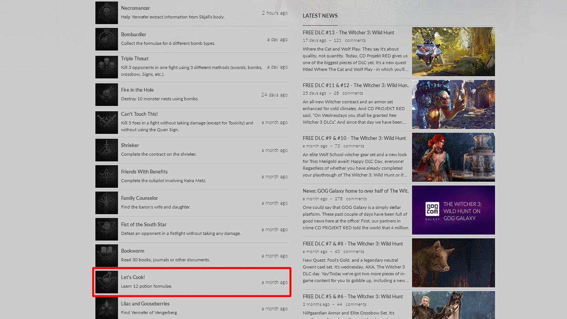
Task: Open the FREE DLC #7 & #8 headline
Action: [353, 244]
